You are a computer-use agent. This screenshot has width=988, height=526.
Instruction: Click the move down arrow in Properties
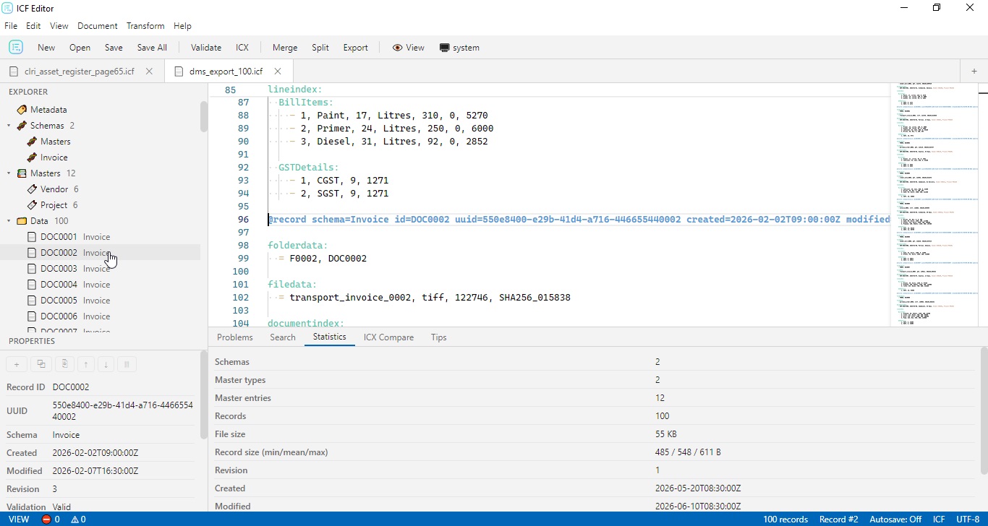point(106,364)
